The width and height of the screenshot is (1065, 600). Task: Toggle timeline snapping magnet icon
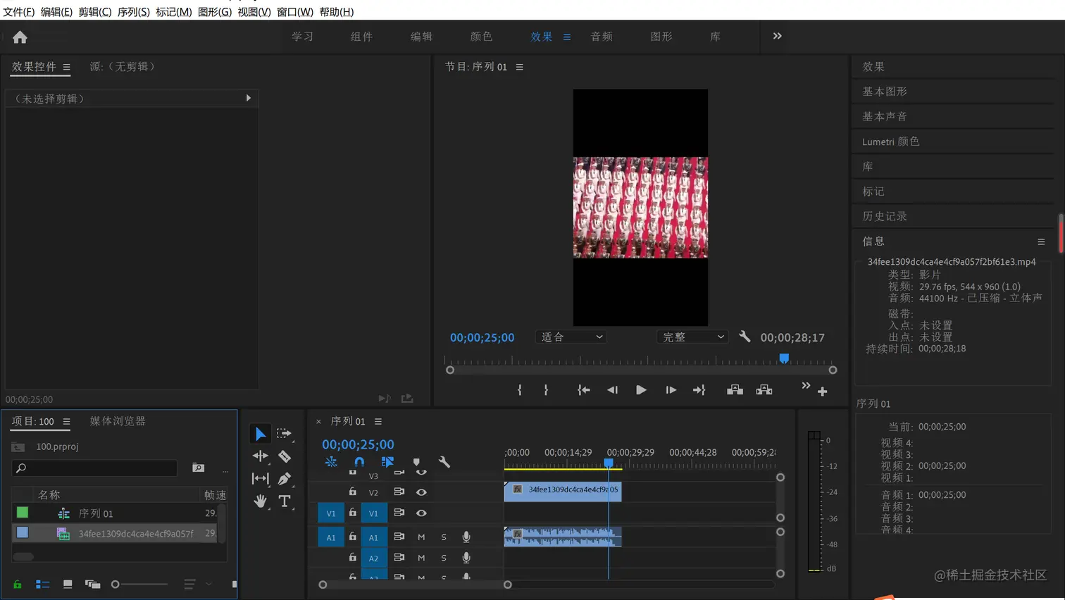point(359,462)
